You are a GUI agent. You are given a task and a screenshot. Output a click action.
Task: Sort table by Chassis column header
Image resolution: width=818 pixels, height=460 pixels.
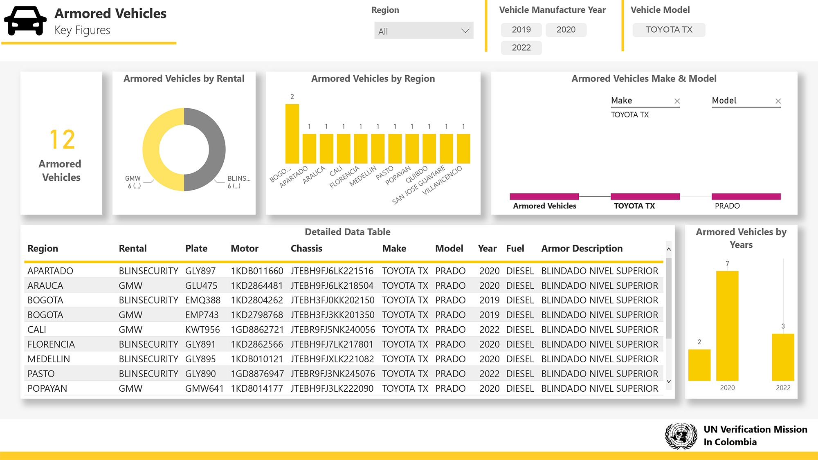coord(306,249)
